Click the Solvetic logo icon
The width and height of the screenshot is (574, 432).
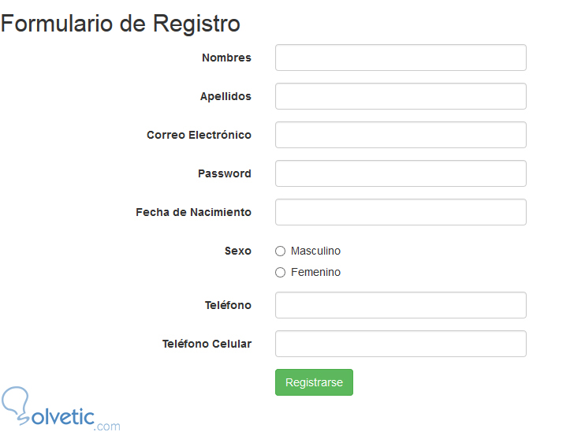click(16, 404)
